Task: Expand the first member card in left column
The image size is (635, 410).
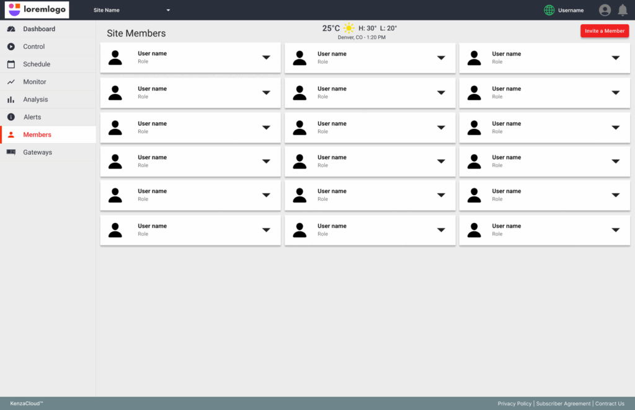Action: (266, 58)
